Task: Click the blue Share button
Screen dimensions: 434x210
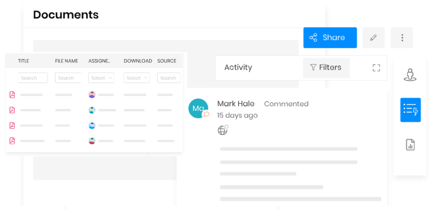Action: 330,38
